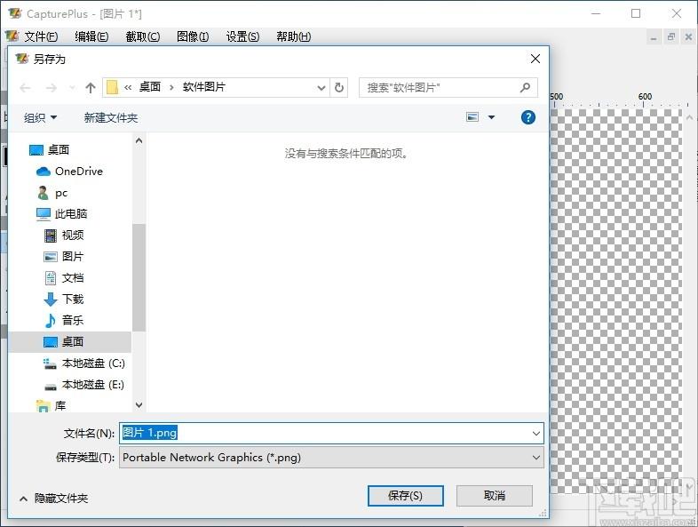Close the 另存为 dialog
The width and height of the screenshot is (698, 527).
click(x=535, y=59)
